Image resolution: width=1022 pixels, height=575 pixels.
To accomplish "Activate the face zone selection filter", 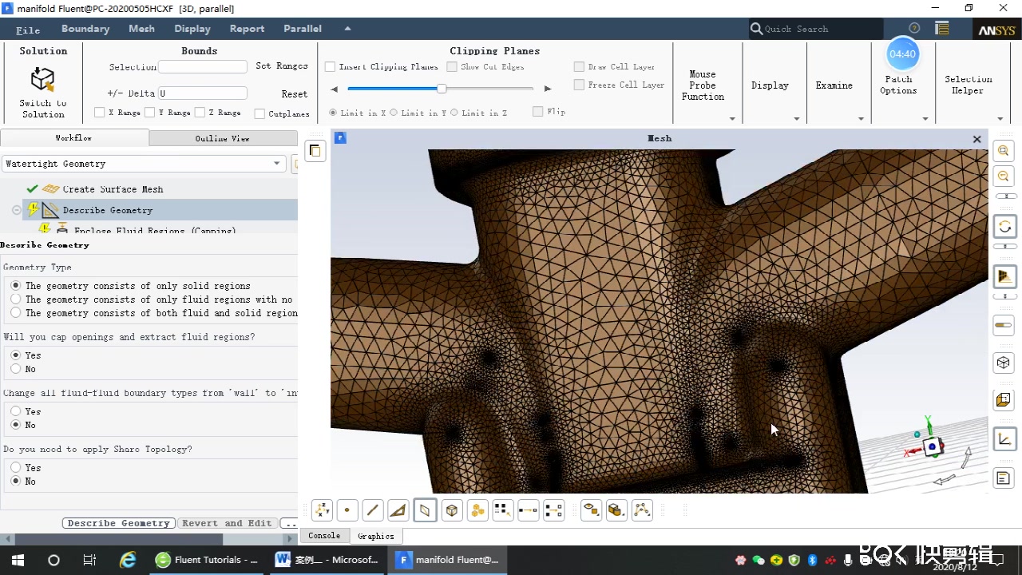I will [425, 510].
